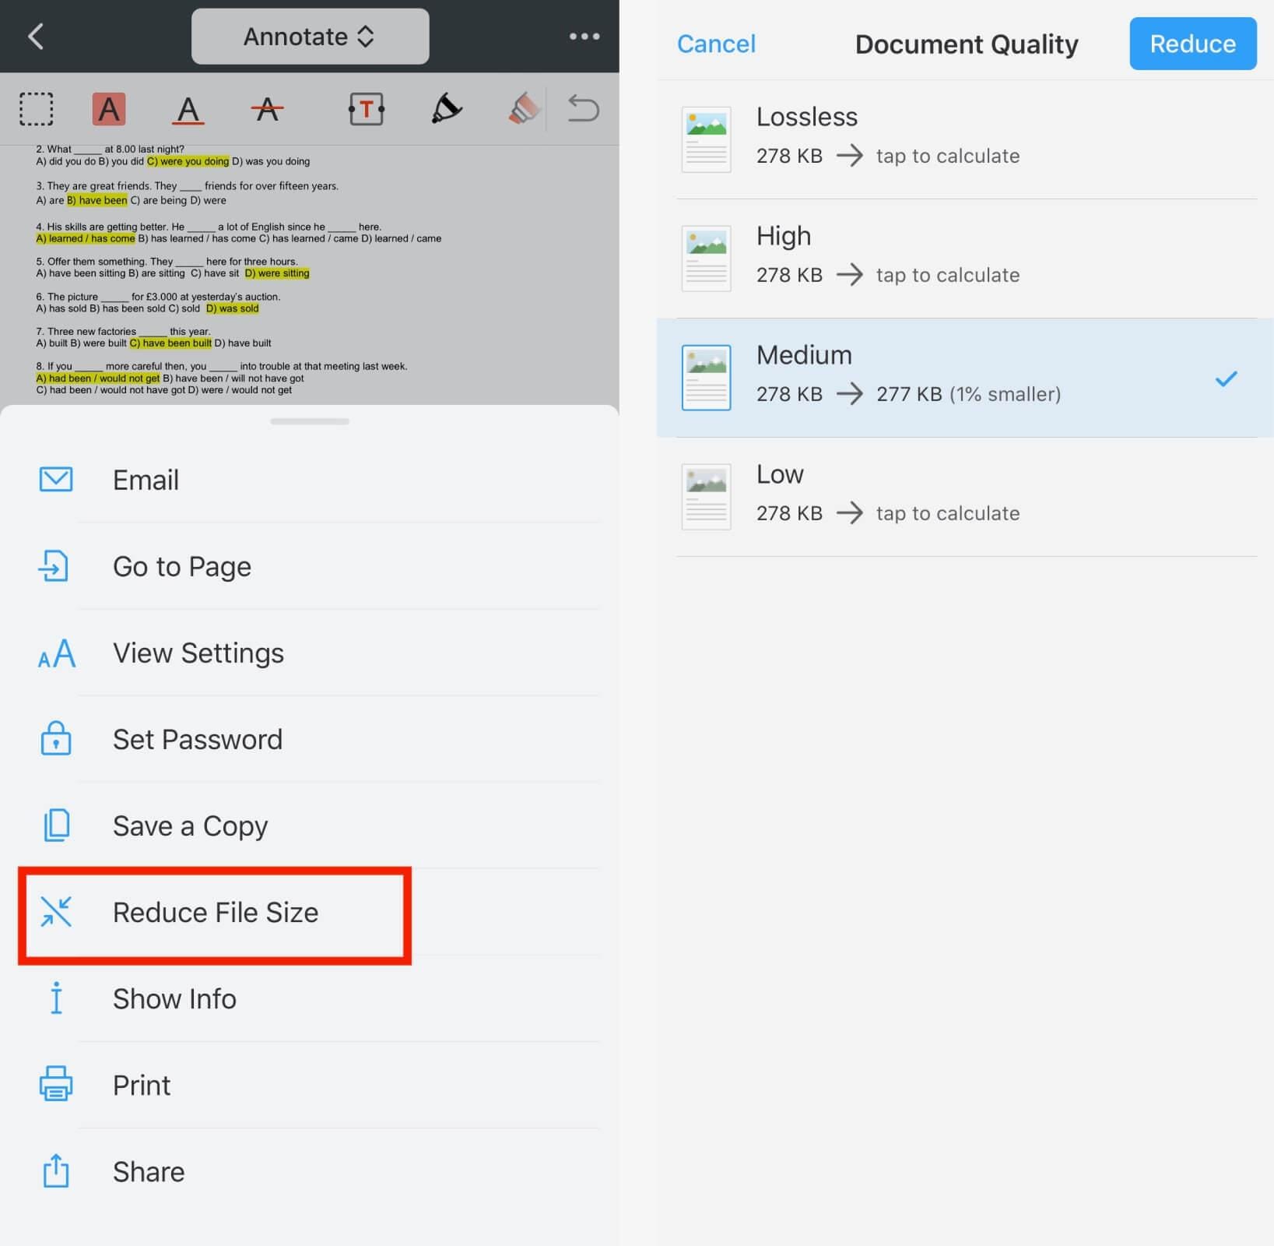
Task: Select the rectangular selection tool
Action: [37, 109]
